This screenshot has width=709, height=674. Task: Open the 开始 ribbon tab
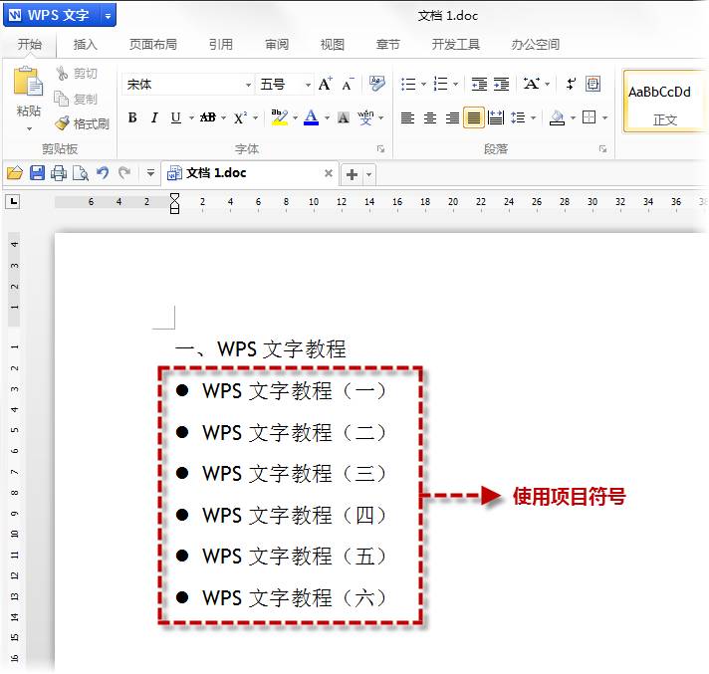(x=30, y=44)
